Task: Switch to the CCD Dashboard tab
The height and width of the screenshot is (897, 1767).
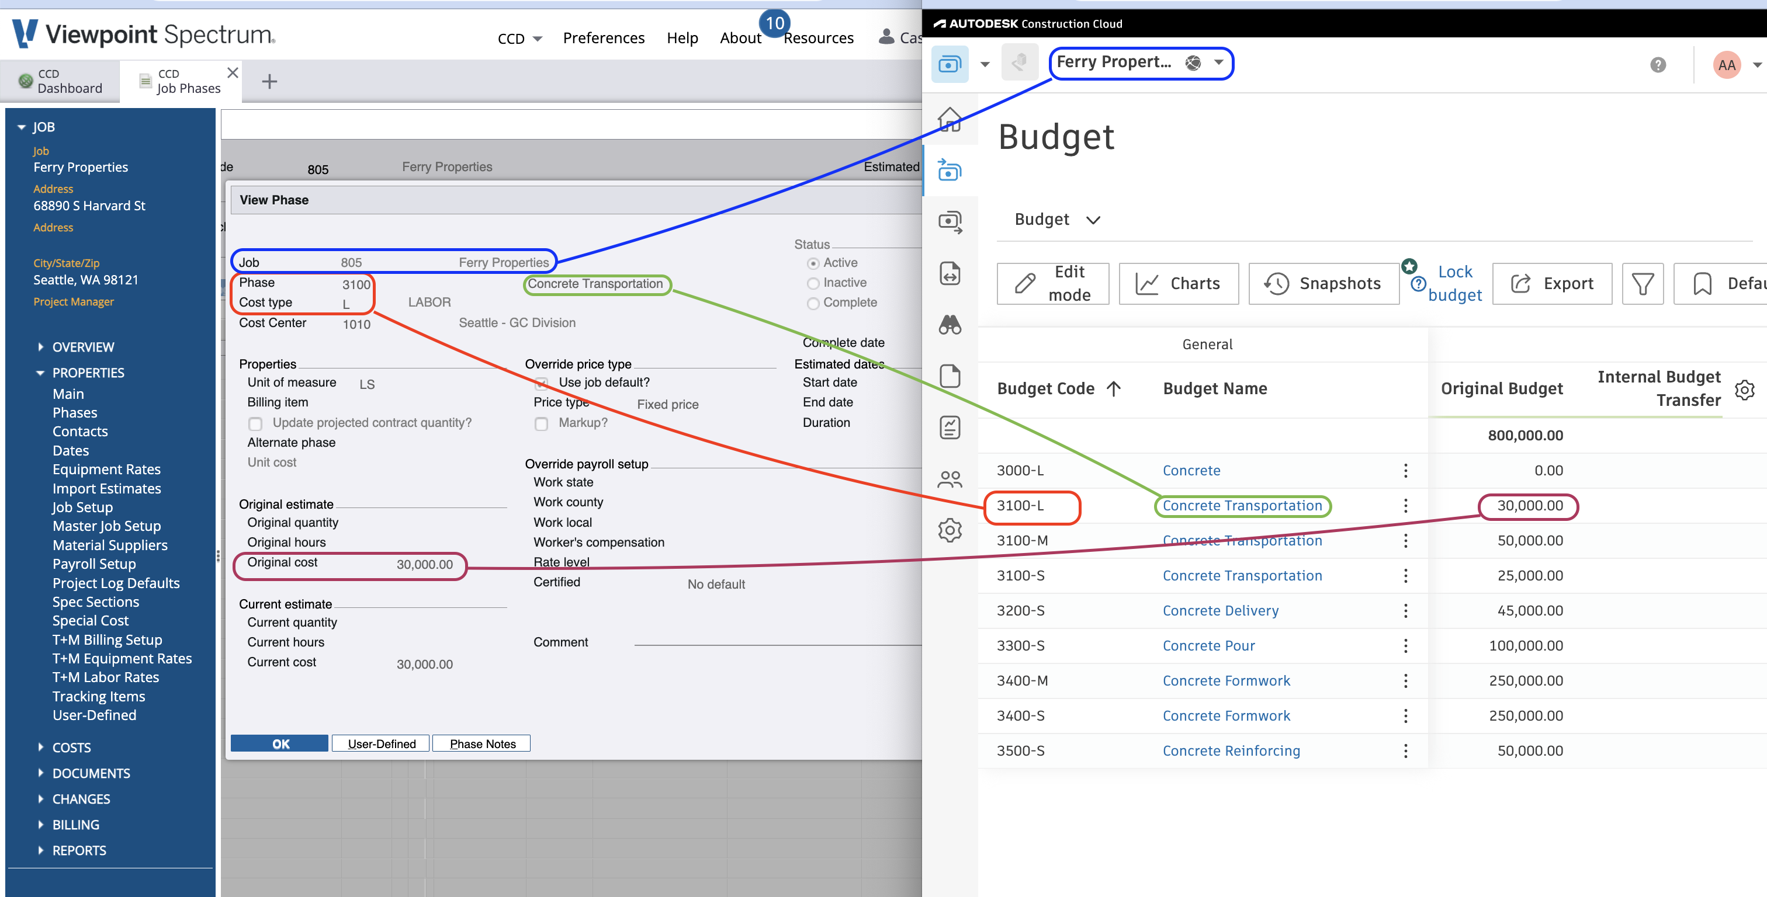Action: pos(60,81)
